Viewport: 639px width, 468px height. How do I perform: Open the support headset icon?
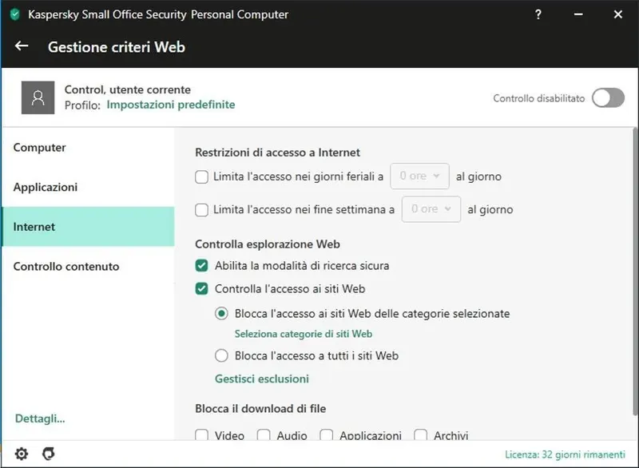coord(49,454)
